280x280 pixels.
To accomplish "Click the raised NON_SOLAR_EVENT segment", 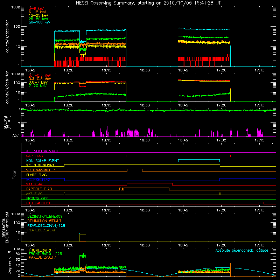I will pyautogui.click(x=199, y=161).
